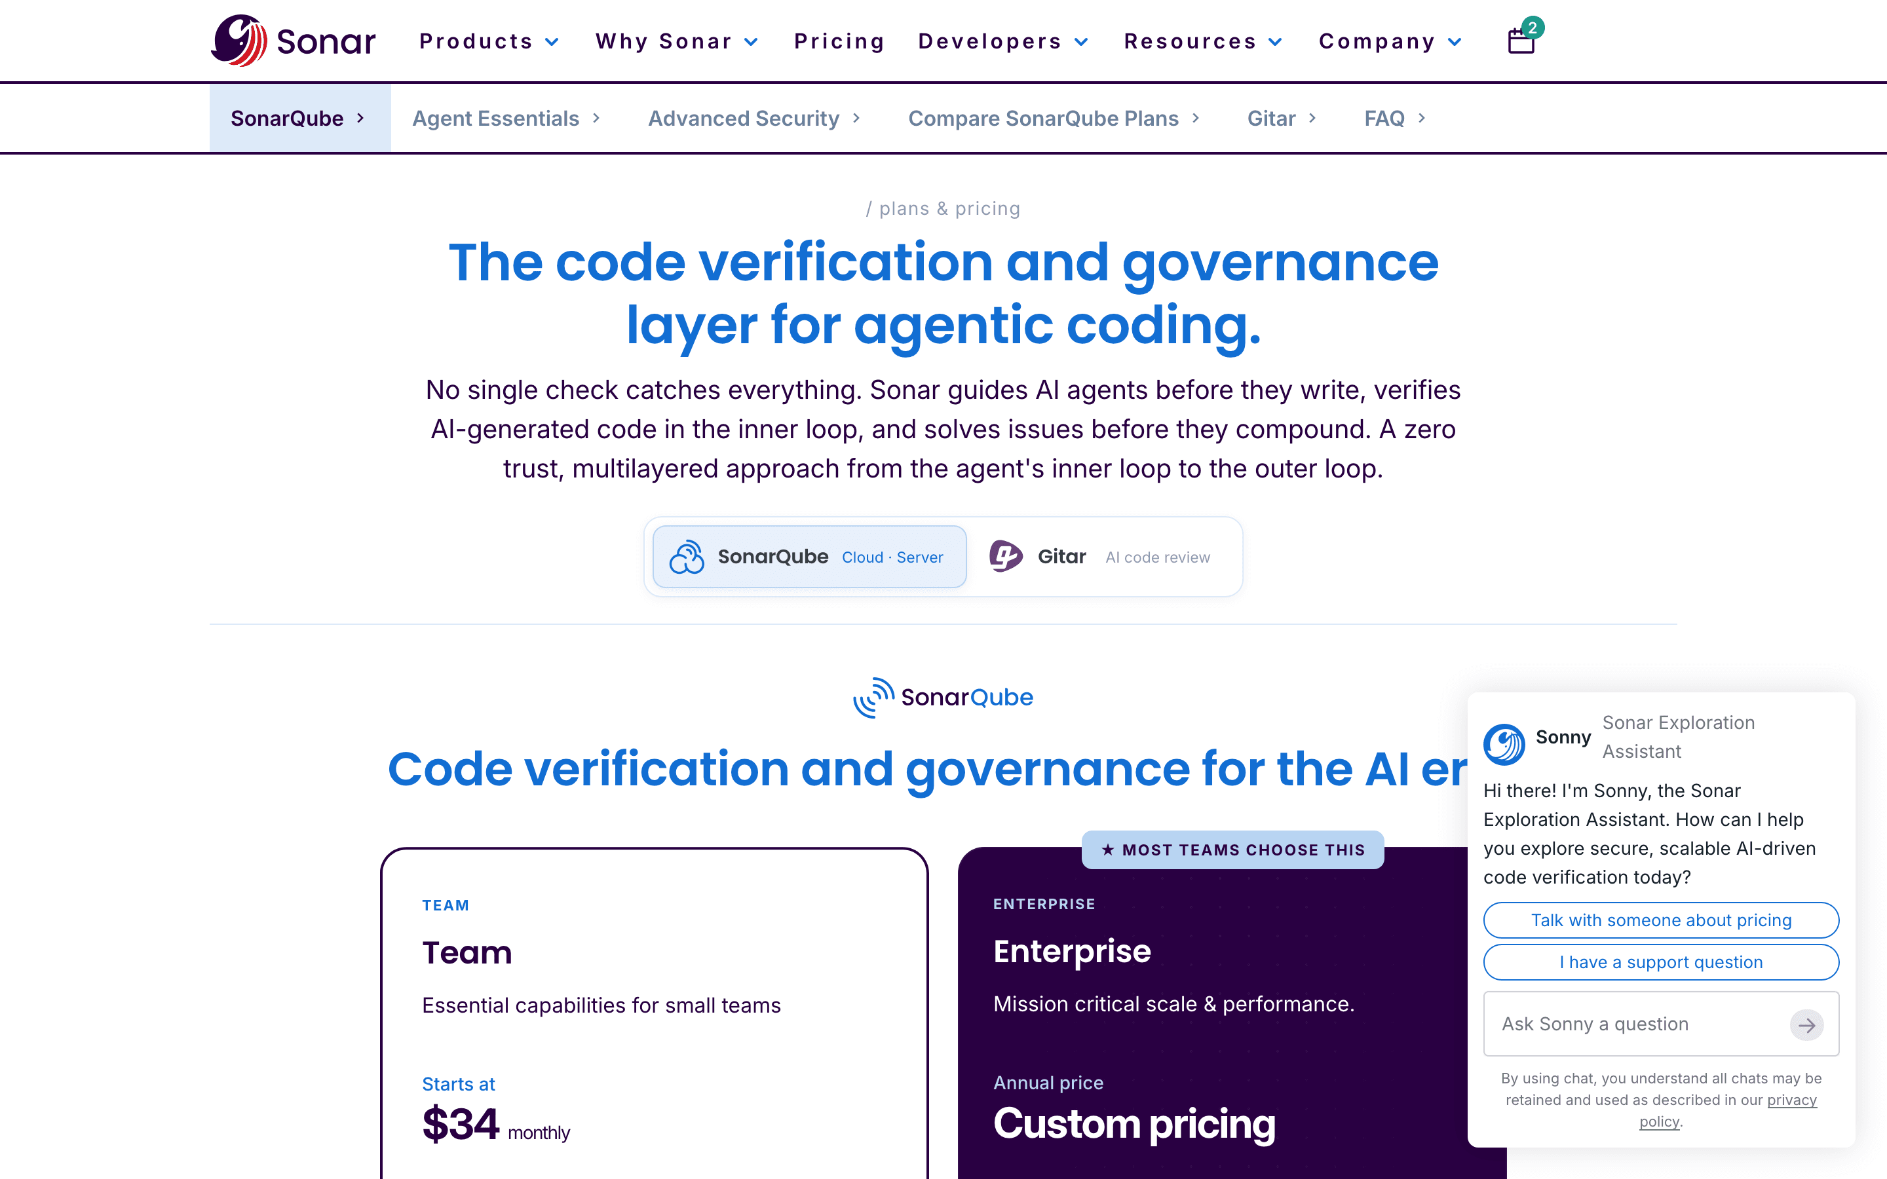
Task: Click I have a support question
Action: pyautogui.click(x=1661, y=962)
